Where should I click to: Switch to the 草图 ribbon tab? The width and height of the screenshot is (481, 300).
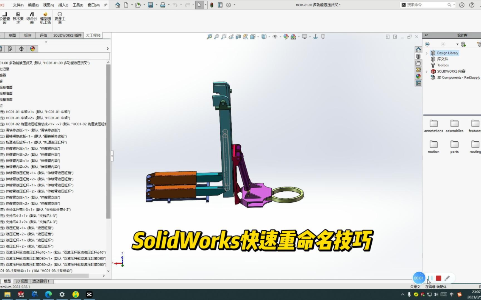[12, 35]
